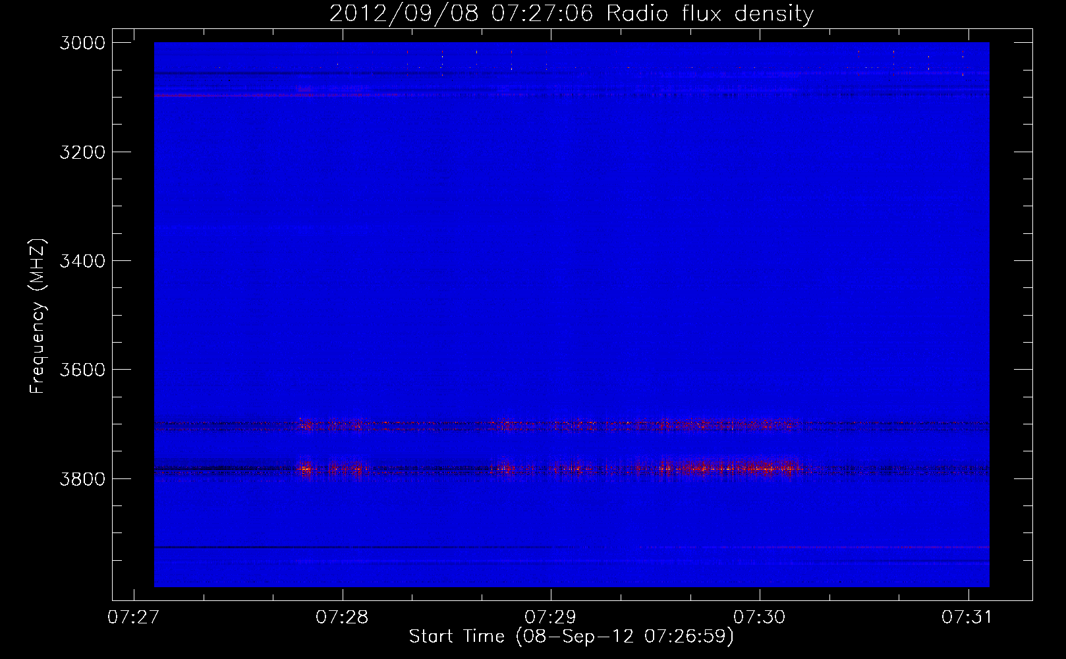
Task: Click the bright red burst near 3800 MHz at 07:30
Action: tap(731, 469)
